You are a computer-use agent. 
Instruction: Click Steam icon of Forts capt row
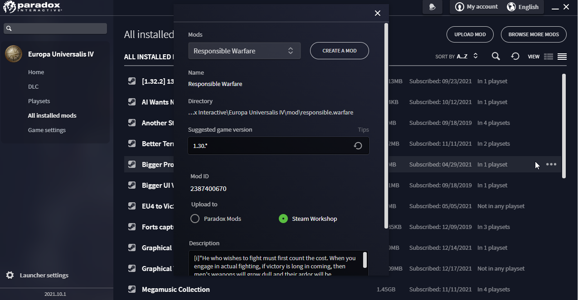pos(131,227)
